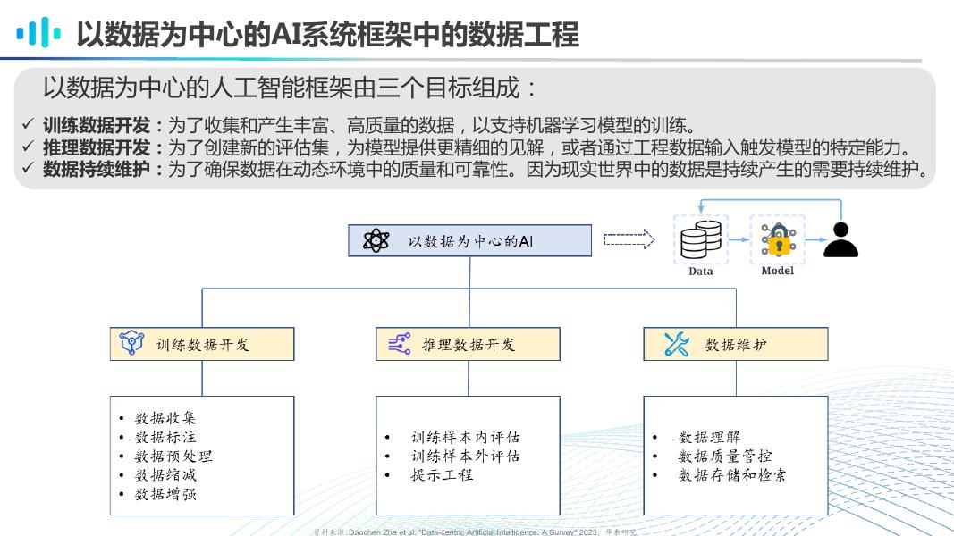
Task: Click the 推理数据开发 label box
Action: point(468,343)
